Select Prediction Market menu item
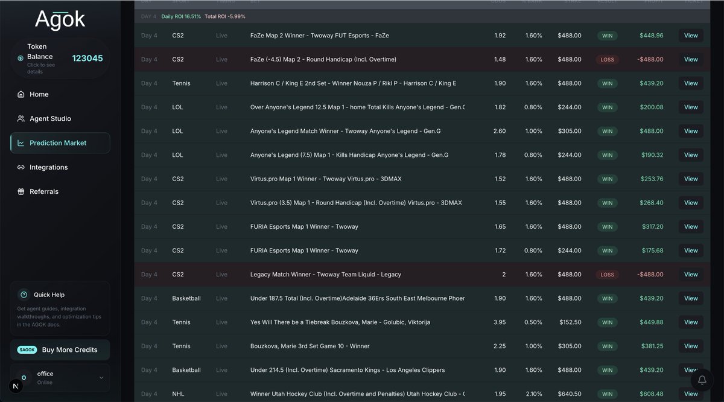 [x=60, y=143]
